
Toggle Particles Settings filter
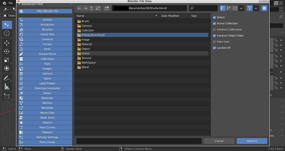pyautogui.click(x=45, y=137)
